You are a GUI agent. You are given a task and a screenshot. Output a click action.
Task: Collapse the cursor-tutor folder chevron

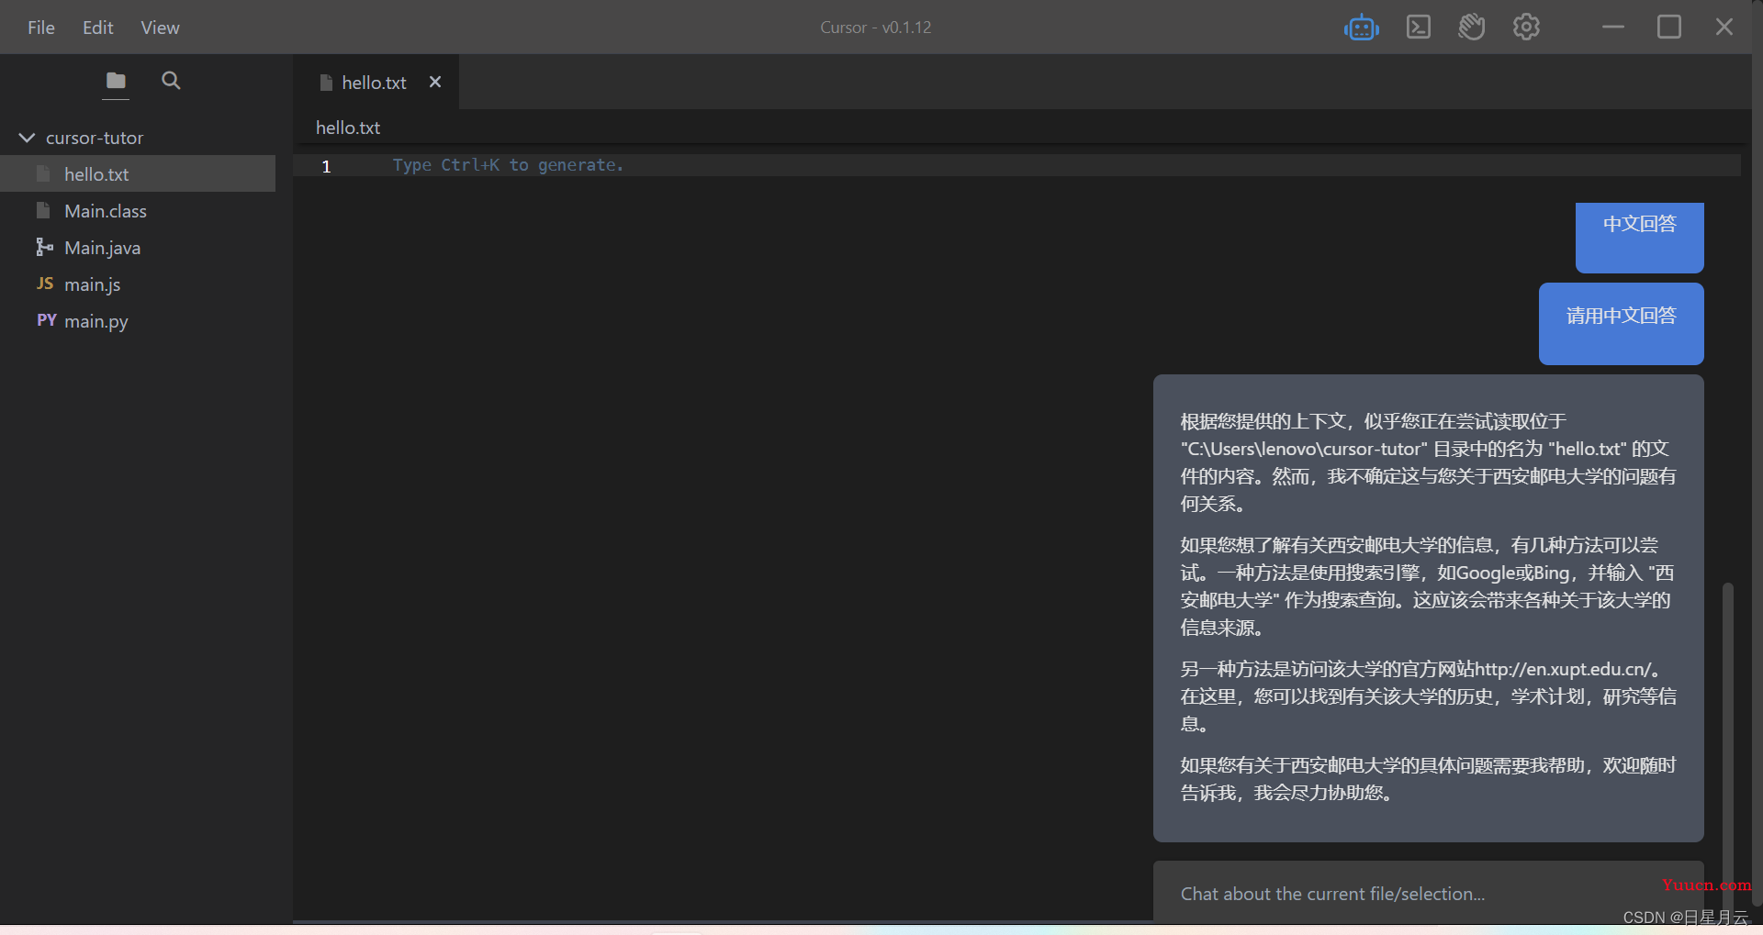[27, 138]
